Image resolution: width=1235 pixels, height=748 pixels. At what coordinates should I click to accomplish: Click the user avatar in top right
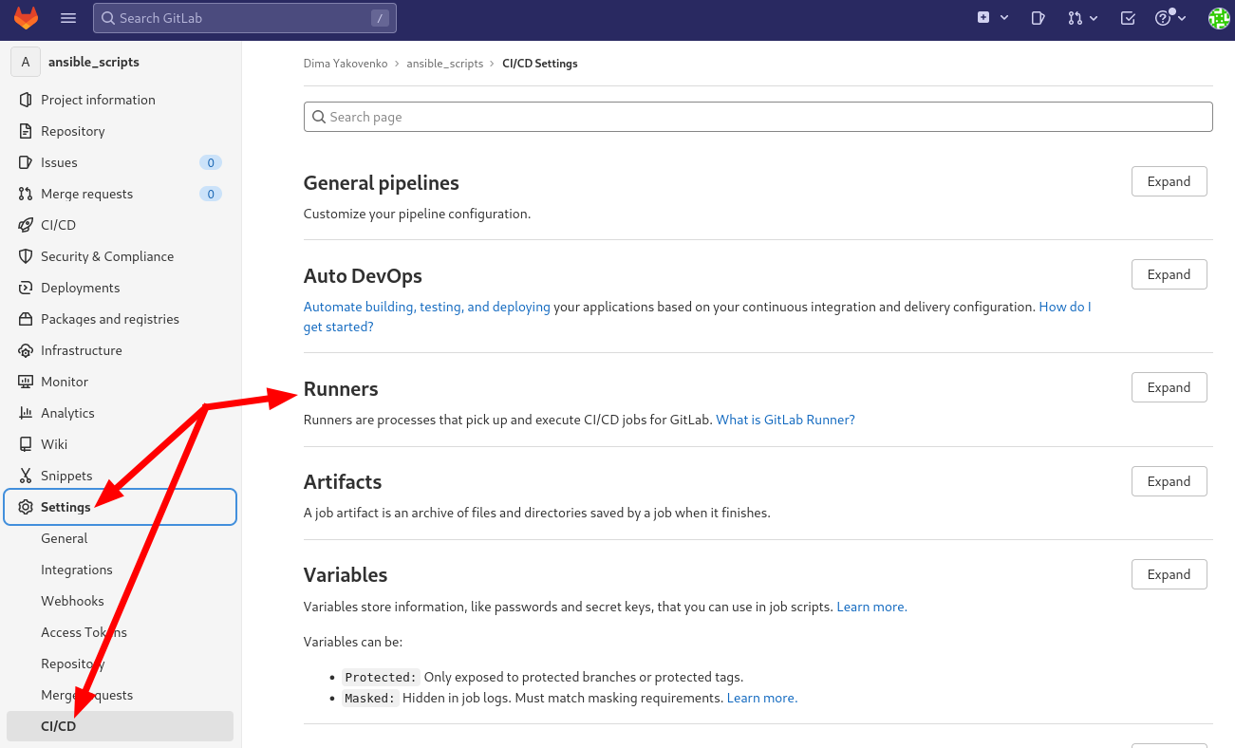coord(1218,18)
